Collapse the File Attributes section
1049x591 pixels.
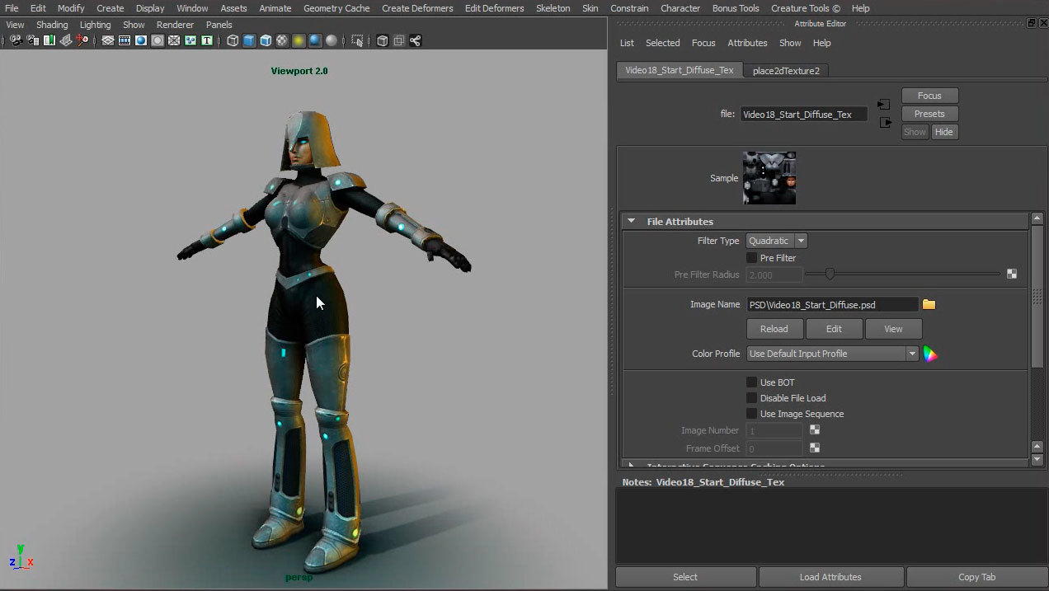(632, 221)
